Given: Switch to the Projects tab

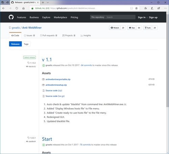Looking at the screenshot, I should [x=69, y=35].
